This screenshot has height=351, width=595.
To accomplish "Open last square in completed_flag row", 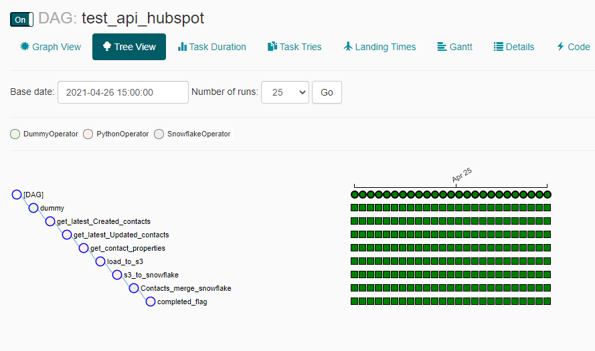I will [547, 302].
